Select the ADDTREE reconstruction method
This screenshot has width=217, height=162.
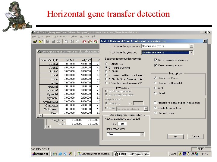click(106, 64)
